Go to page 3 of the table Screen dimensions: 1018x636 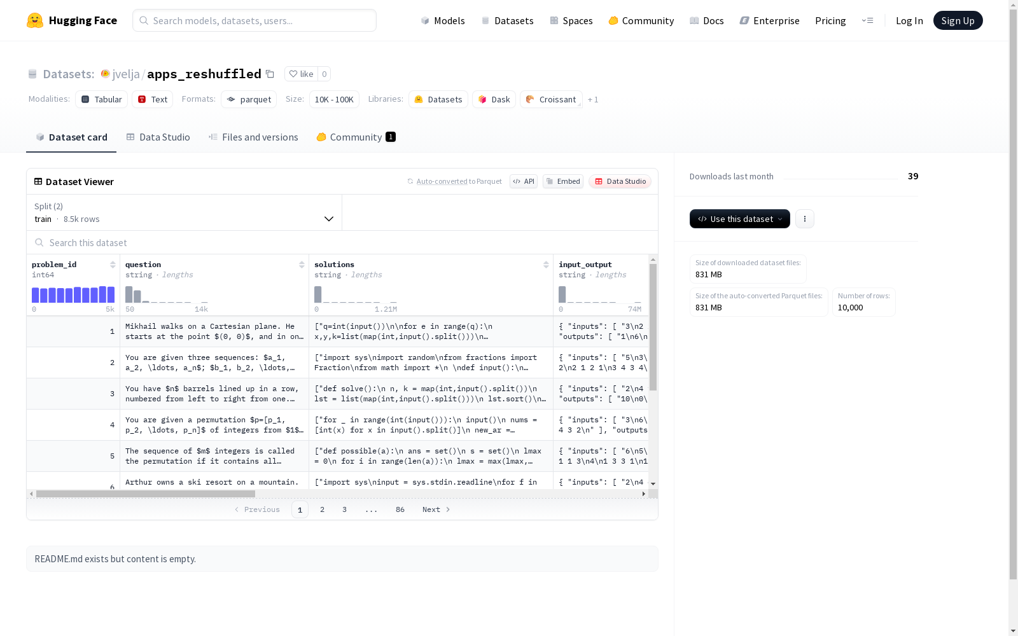tap(345, 509)
